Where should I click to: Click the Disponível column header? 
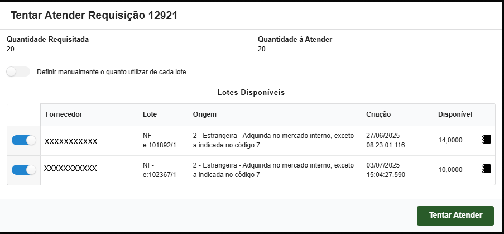coord(455,114)
